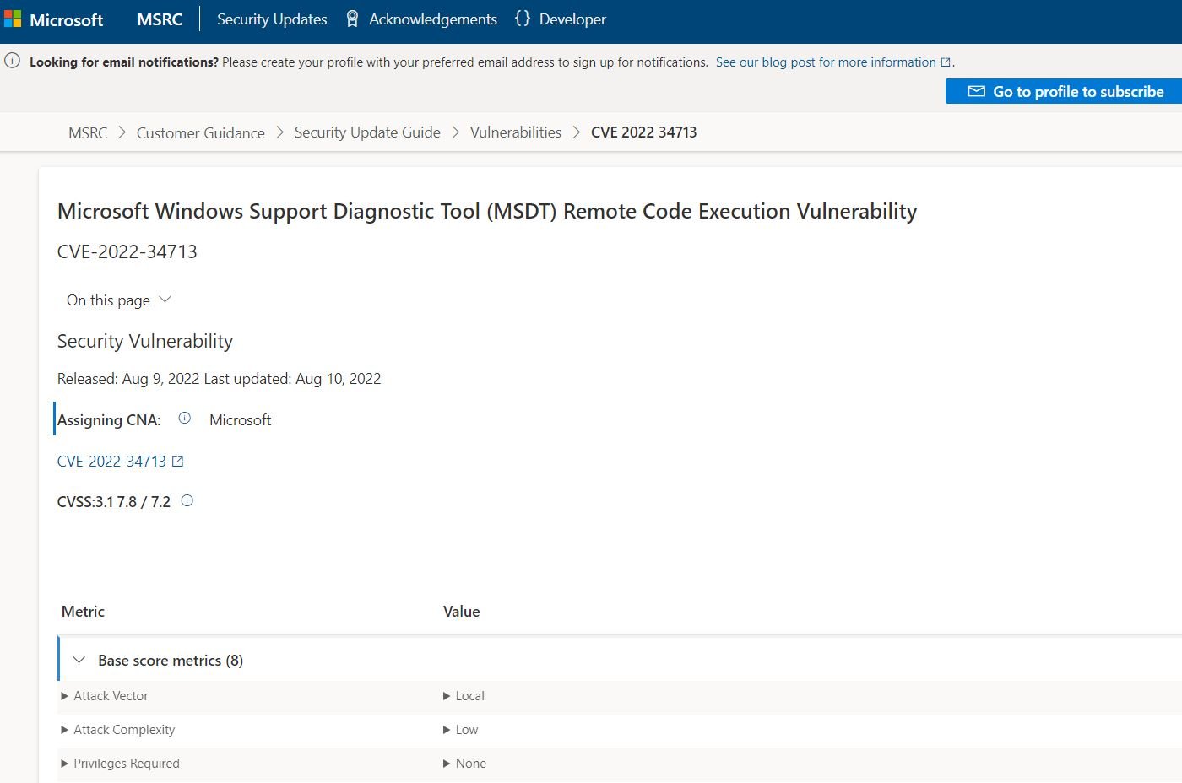
Task: Expand the None value details
Action: tap(464, 764)
